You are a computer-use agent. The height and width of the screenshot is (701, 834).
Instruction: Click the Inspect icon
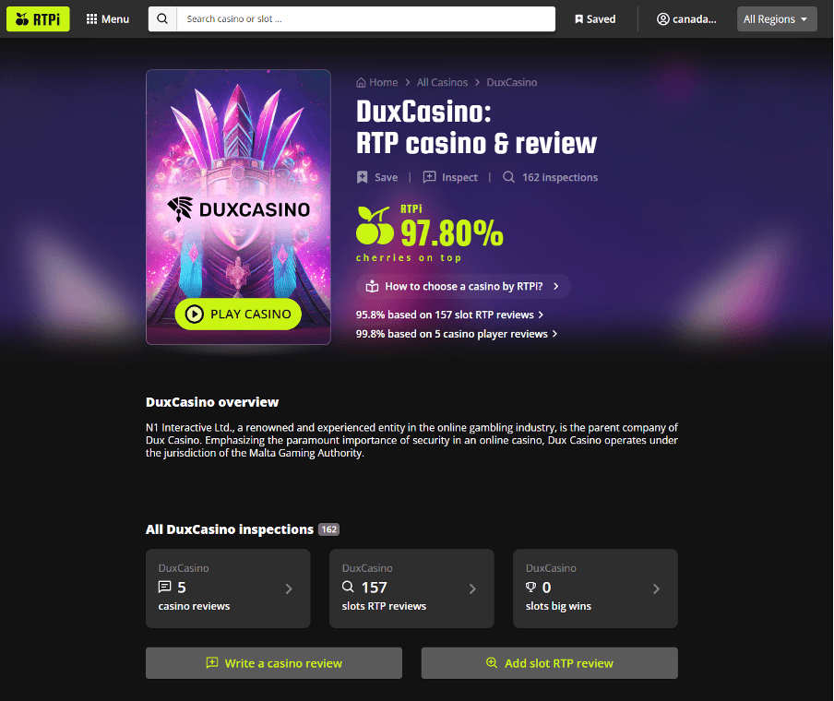click(429, 177)
